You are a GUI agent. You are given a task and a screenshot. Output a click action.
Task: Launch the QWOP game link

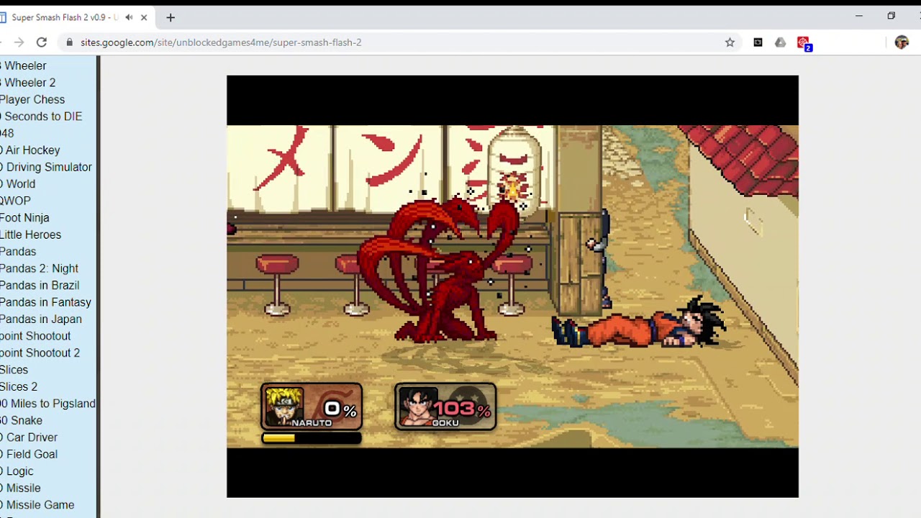[15, 201]
